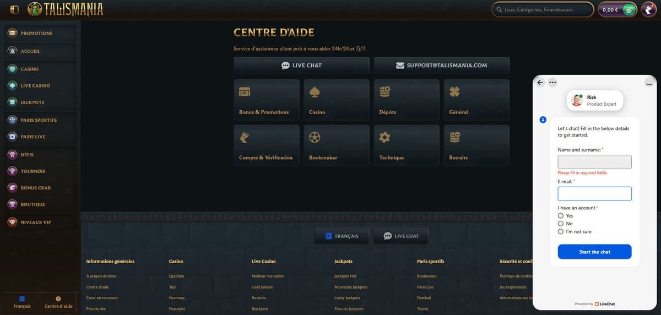This screenshot has width=661, height=315.
Task: Open the Créer un raccourci footer link
Action: (x=102, y=298)
